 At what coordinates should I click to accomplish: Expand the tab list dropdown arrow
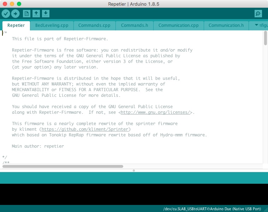pos(257,25)
